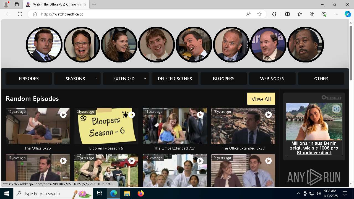Open the WEBISODES section
354x199 pixels.
pos(272,78)
